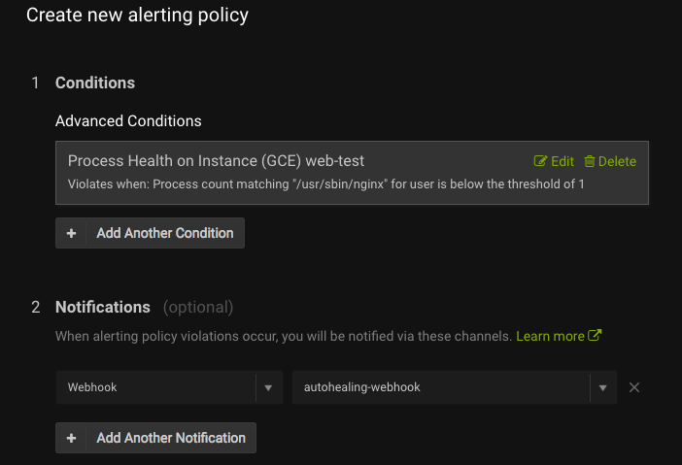Image resolution: width=682 pixels, height=465 pixels.
Task: Click the Conditions section heading
Action: click(x=95, y=83)
